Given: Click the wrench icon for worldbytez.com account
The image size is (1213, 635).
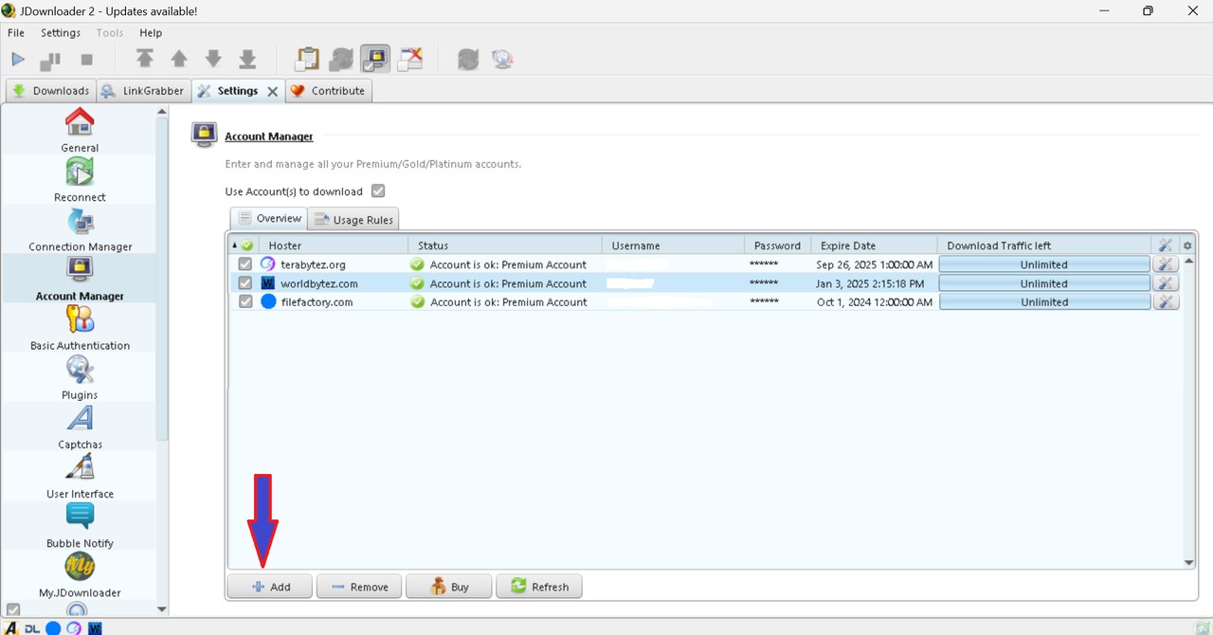Looking at the screenshot, I should 1166,283.
